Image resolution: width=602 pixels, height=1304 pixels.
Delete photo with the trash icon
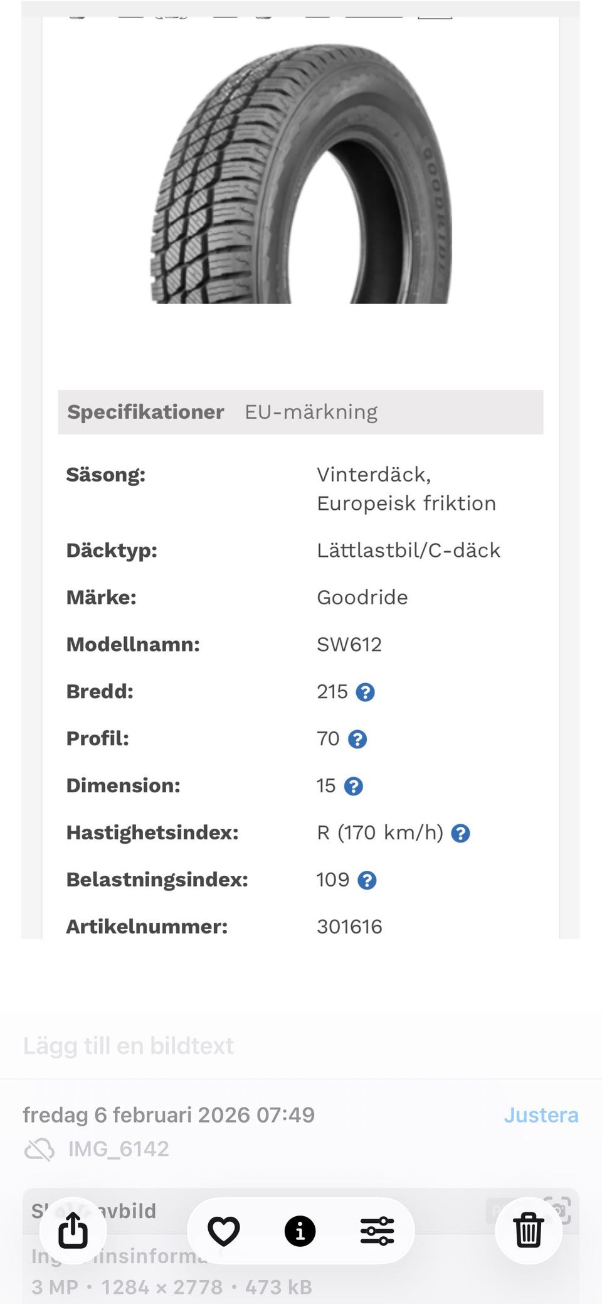[528, 1231]
